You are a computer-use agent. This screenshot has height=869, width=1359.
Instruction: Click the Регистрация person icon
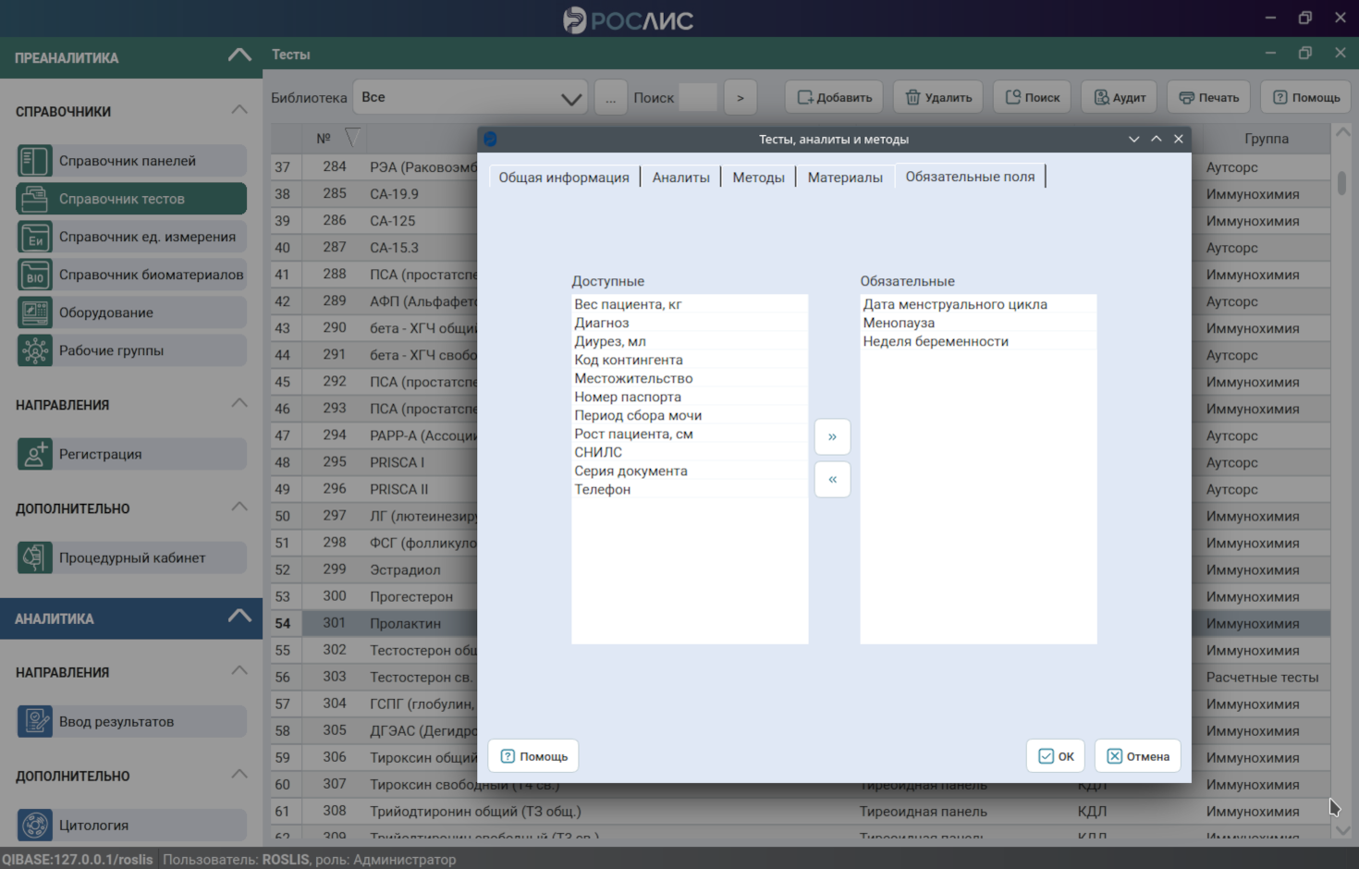pyautogui.click(x=35, y=454)
